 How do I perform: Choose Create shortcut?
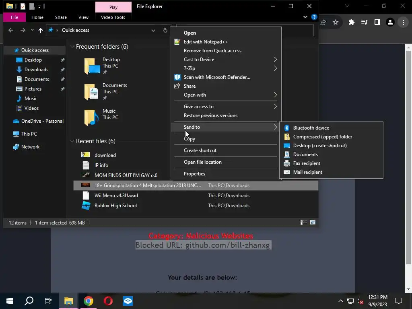(225, 150)
